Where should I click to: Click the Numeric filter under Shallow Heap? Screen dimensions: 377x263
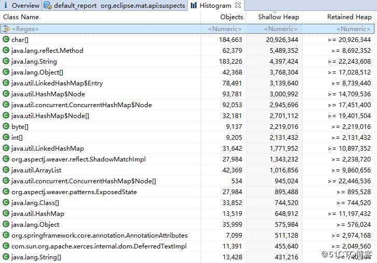(x=281, y=29)
